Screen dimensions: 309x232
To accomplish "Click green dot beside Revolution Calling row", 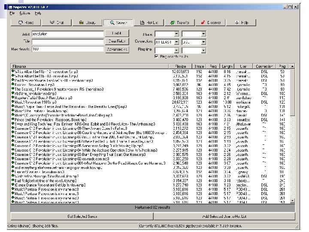I will 13,115.
